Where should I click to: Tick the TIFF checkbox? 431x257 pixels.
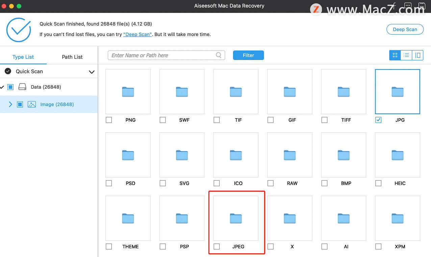pyautogui.click(x=324, y=120)
